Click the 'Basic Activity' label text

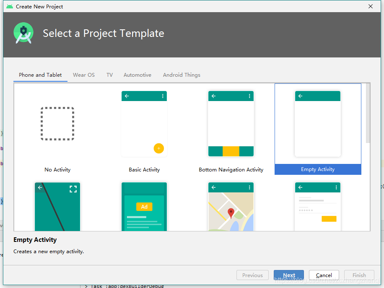[144, 170]
